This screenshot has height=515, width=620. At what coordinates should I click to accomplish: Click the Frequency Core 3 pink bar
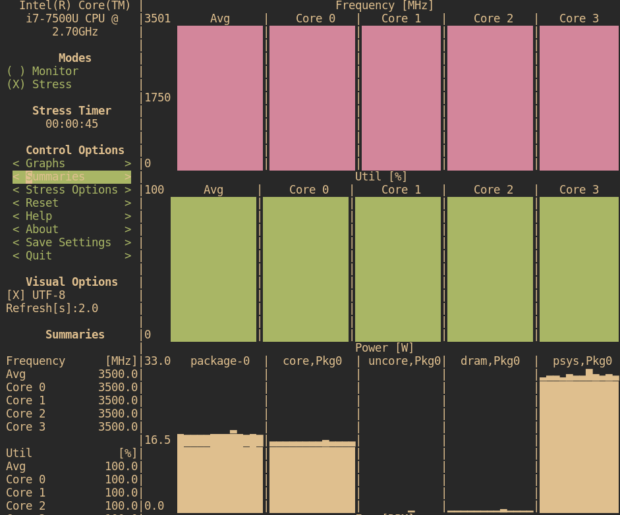tap(579, 98)
